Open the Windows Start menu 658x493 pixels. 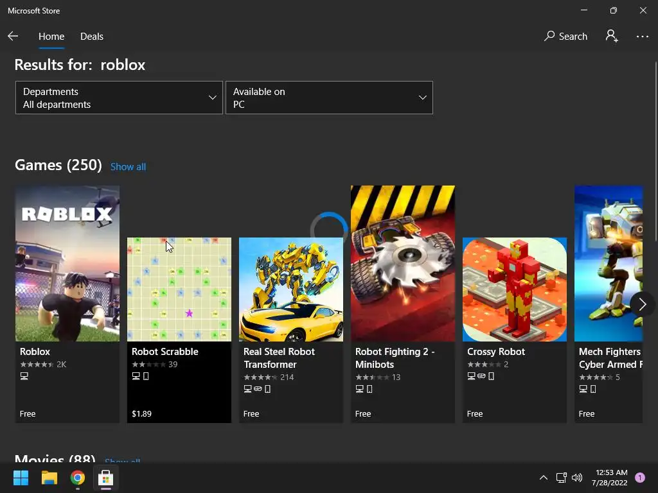click(x=21, y=478)
